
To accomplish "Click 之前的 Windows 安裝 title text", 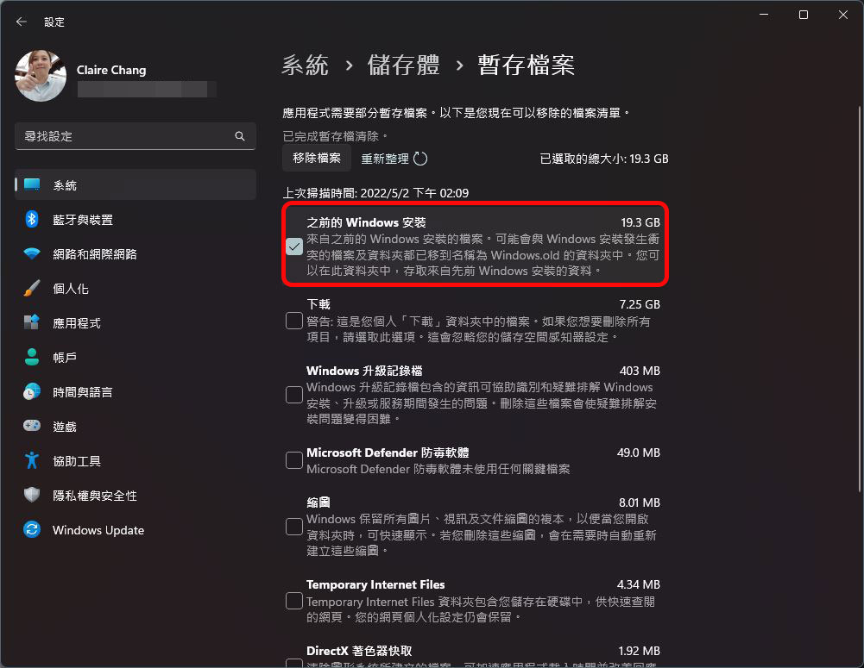I will coord(366,222).
